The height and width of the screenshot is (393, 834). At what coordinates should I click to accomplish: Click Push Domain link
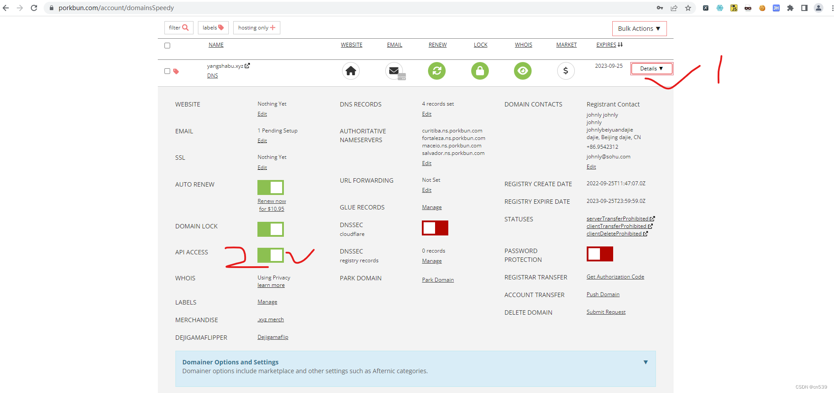point(603,294)
